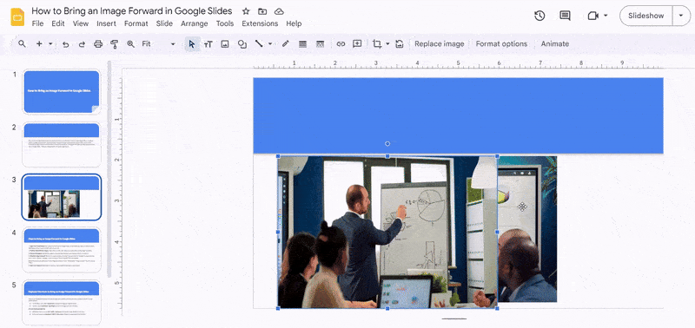
Task: Reset the image icon
Action: tap(400, 44)
